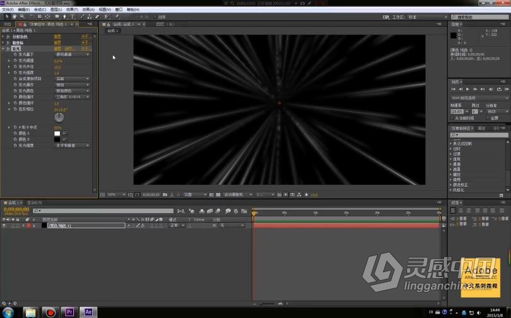The width and height of the screenshot is (511, 318).
Task: Click the snapshot camera icon below viewer
Action: coord(165,195)
